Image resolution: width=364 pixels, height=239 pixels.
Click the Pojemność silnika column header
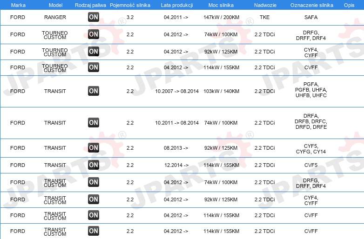[x=130, y=5]
